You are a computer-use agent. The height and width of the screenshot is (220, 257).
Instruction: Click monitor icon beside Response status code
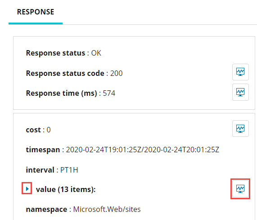(x=240, y=72)
